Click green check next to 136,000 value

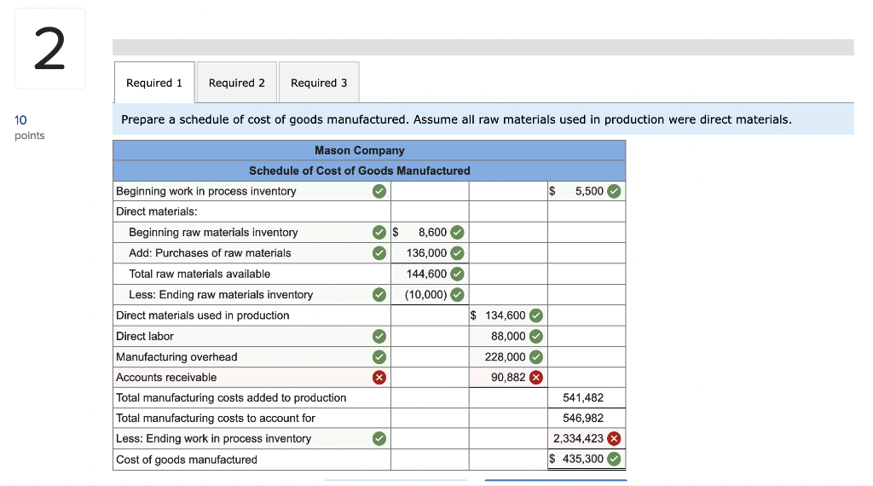coord(457,252)
